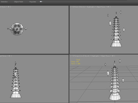Open the Selection ribbon tab
This screenshot has height=103, width=138.
point(4,2)
